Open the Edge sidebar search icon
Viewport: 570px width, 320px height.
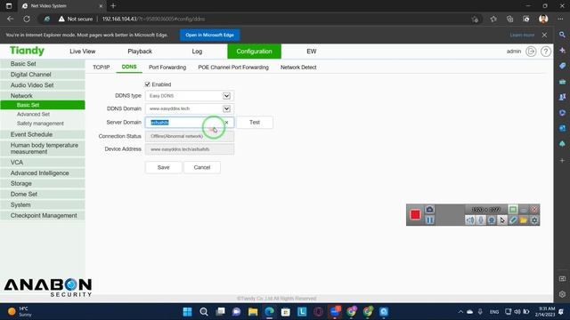562,35
